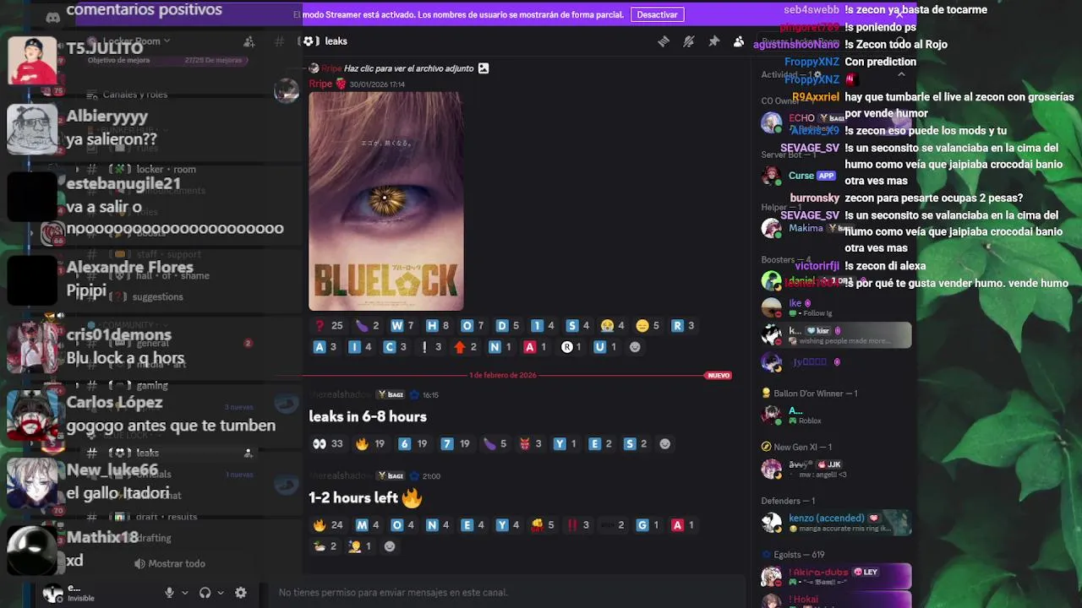The height and width of the screenshot is (608, 1082).
Task: Click the 'Mostrar todo' voice button
Action: (170, 564)
